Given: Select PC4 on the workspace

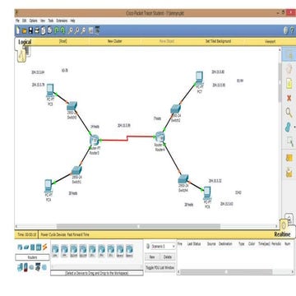Looking at the screenshot, I should click(x=49, y=186).
